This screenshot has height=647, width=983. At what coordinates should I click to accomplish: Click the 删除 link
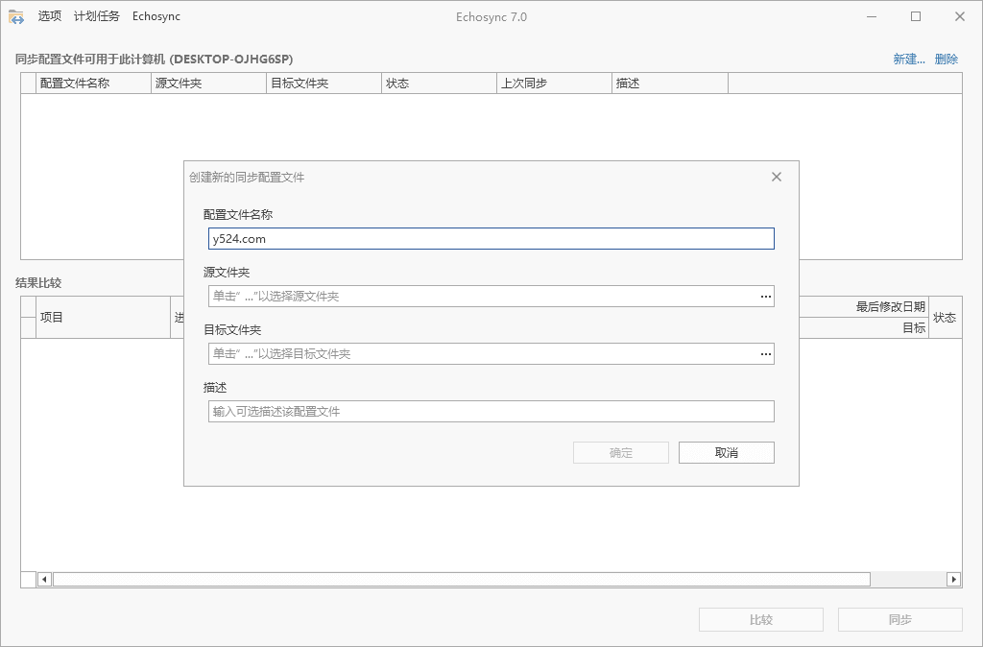946,59
